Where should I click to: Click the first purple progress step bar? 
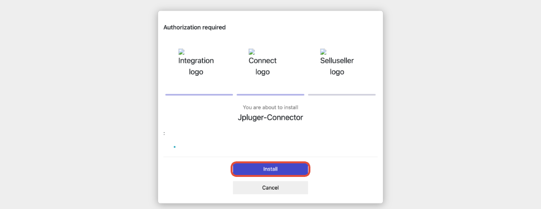(x=199, y=94)
